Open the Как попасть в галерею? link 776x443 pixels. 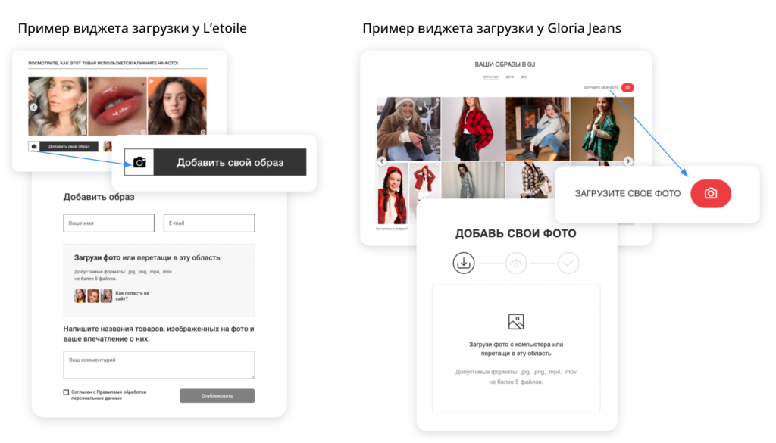[392, 229]
